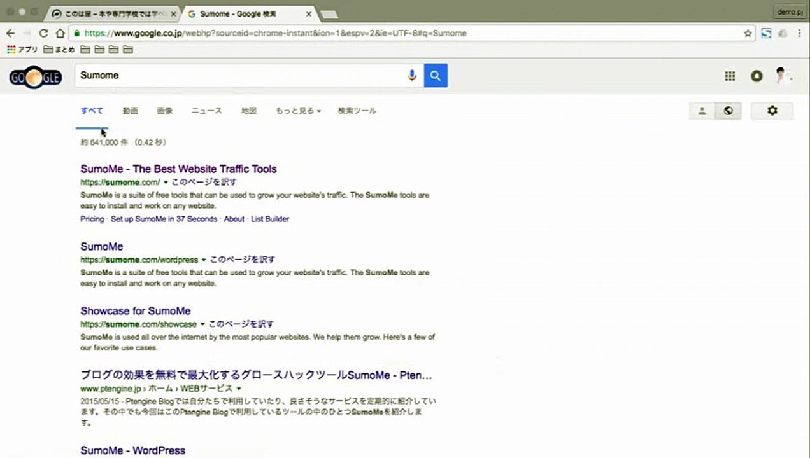
Task: Open dropdown arrow next to sumome.com/showcase
Action: (202, 324)
